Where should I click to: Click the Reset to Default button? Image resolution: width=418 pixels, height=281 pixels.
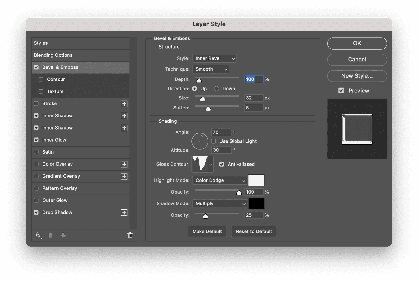(x=254, y=231)
